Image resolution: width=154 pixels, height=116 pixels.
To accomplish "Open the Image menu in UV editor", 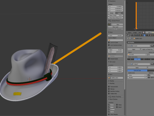I will [x=135, y=33].
